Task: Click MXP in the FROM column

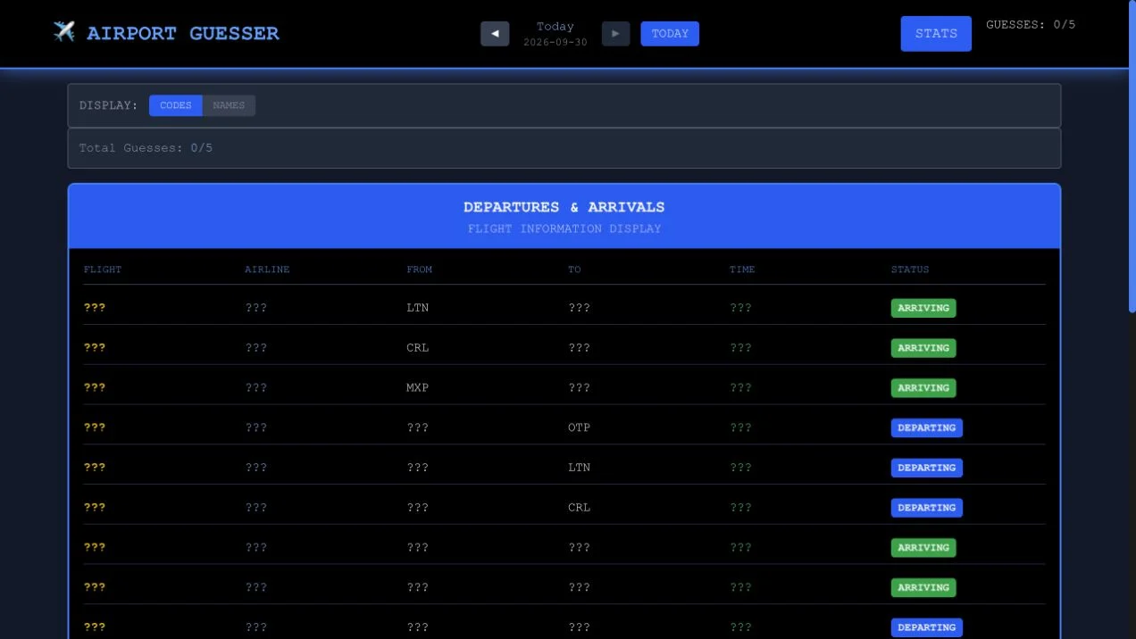Action: 418,388
